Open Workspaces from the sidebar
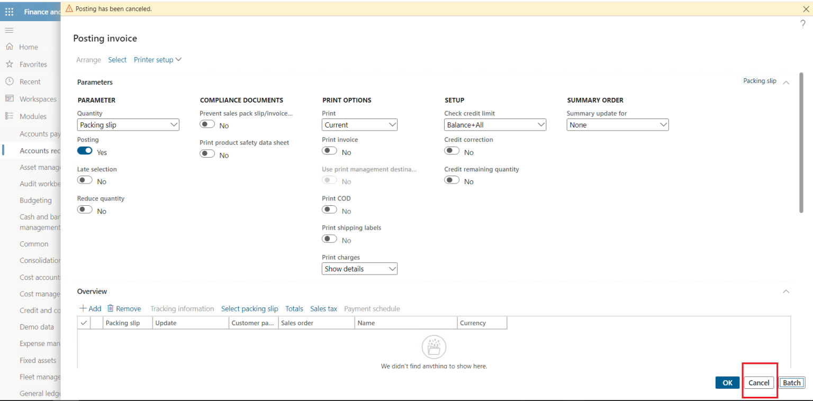The image size is (813, 401). pos(10,99)
